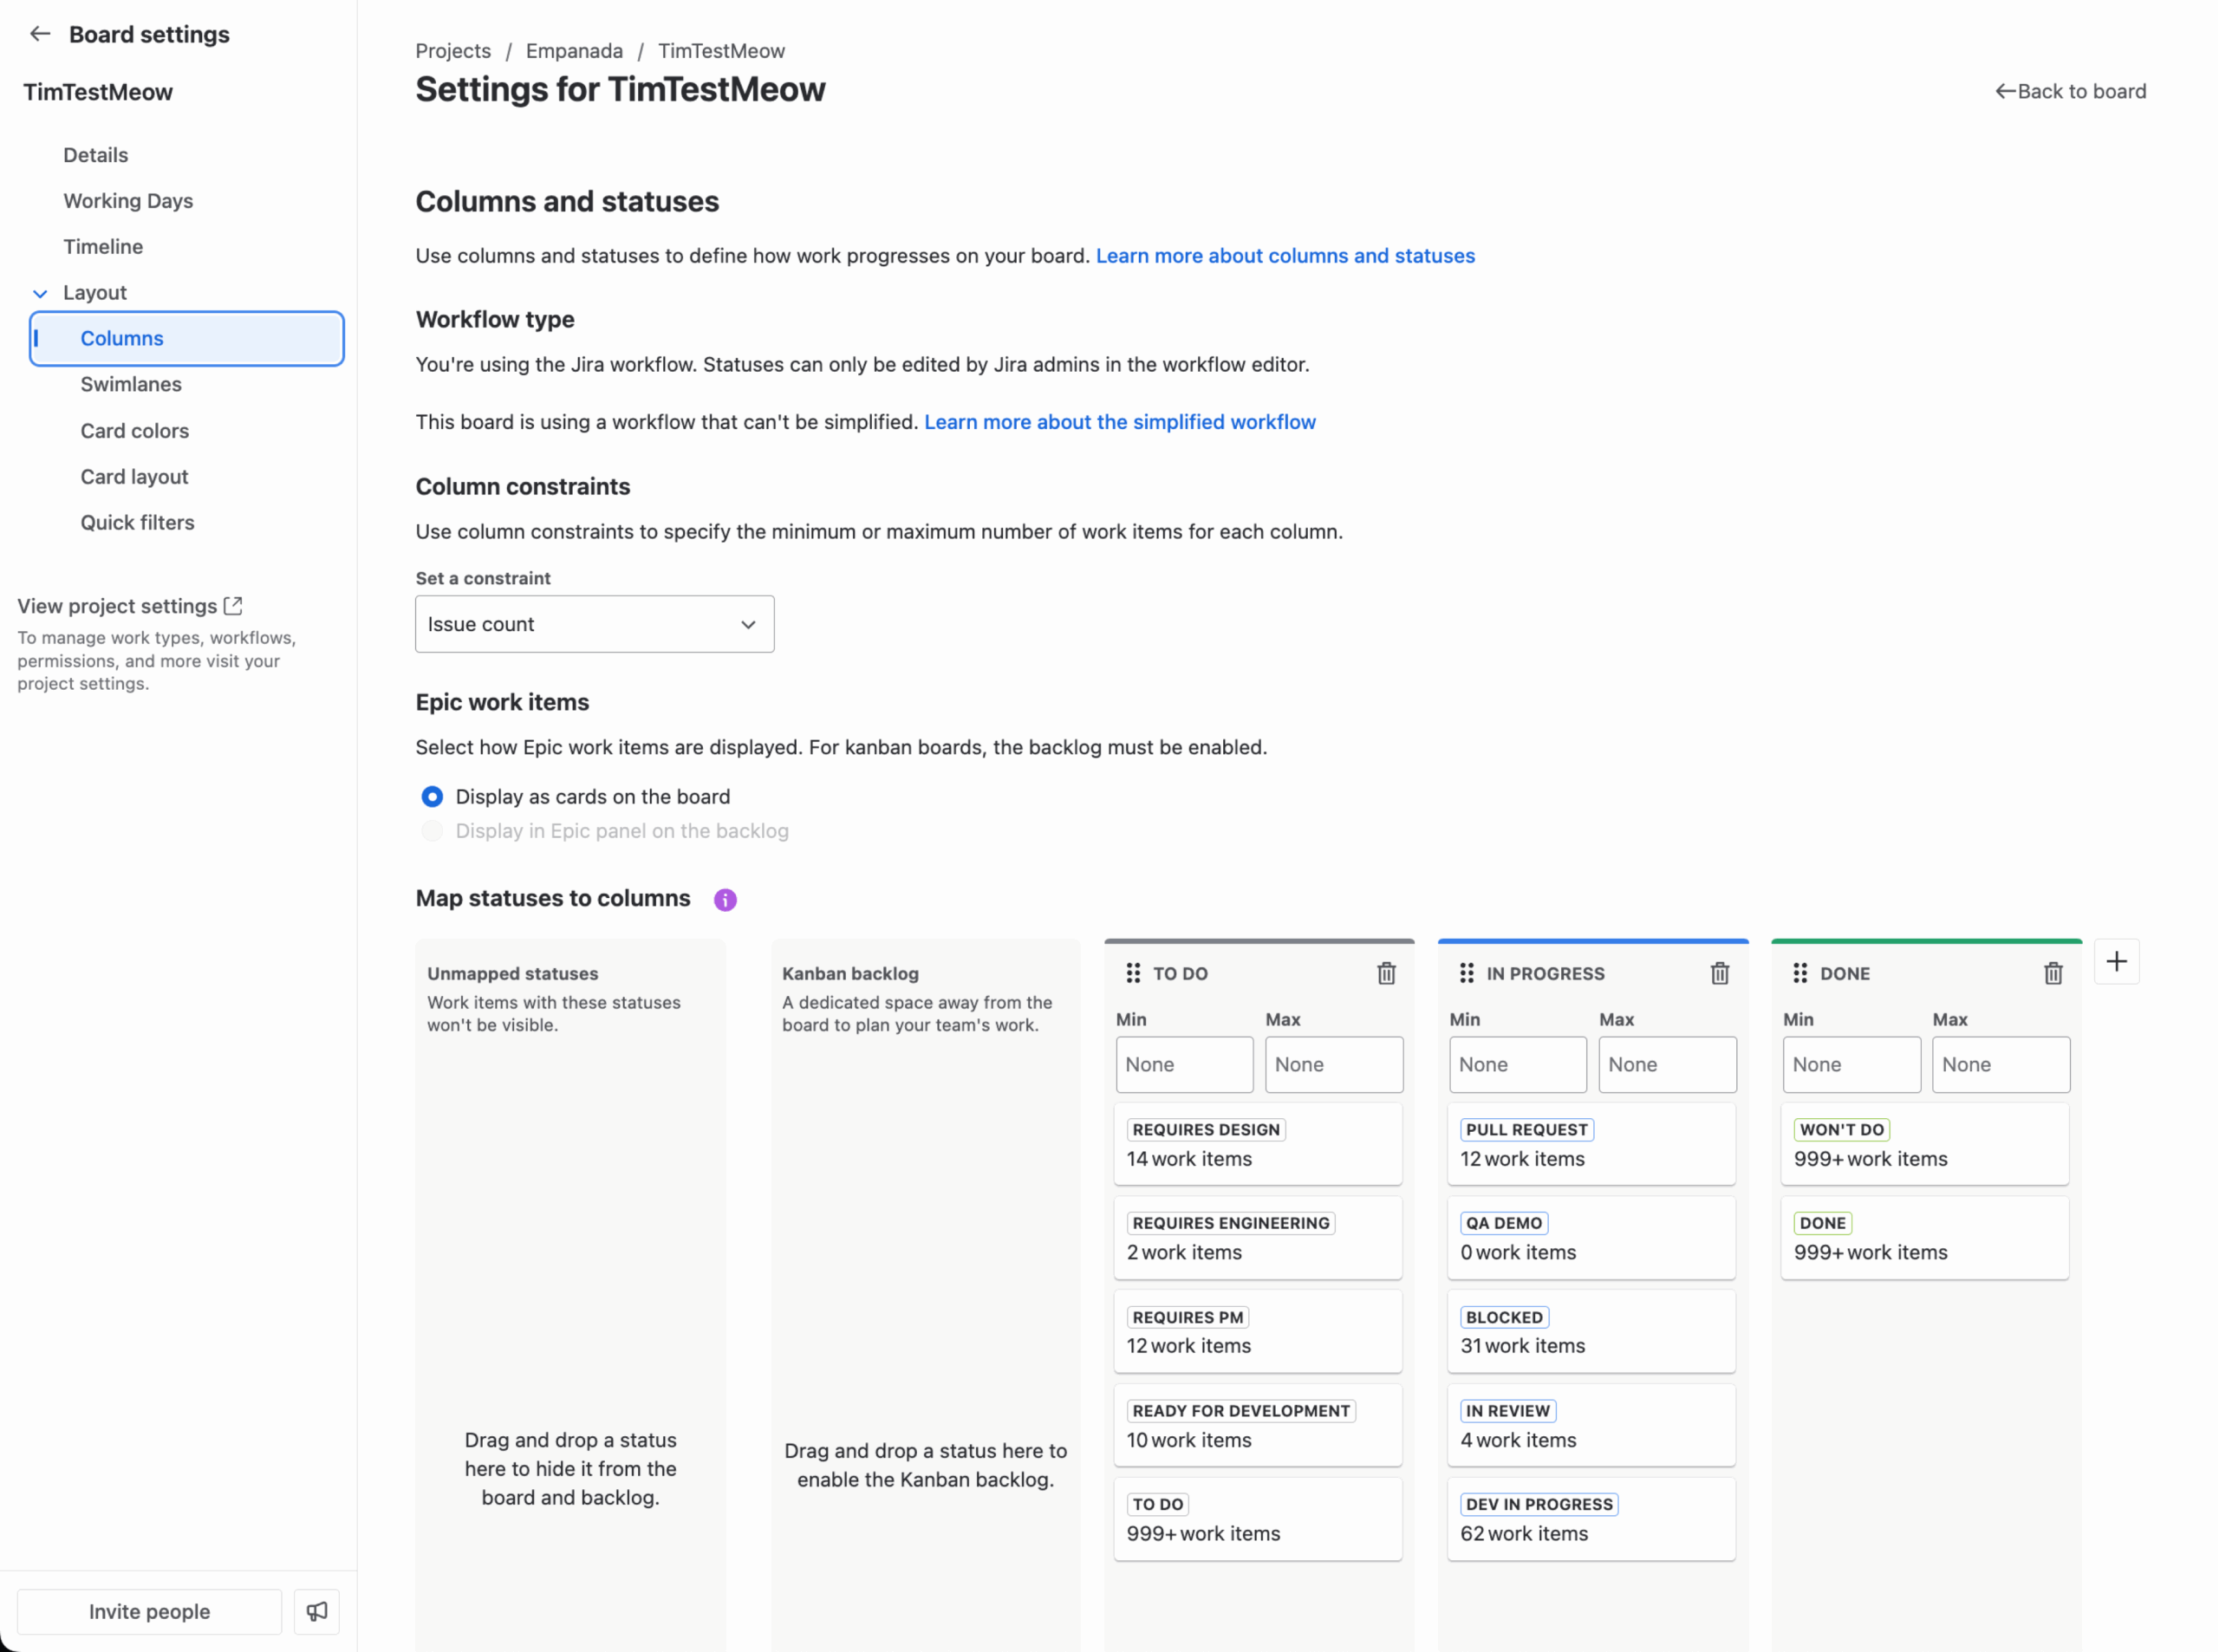
Task: Click the Kanban backlog heading
Action: point(850,974)
